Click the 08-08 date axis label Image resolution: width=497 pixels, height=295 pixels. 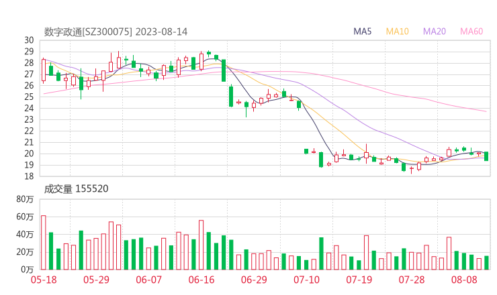point(464,280)
